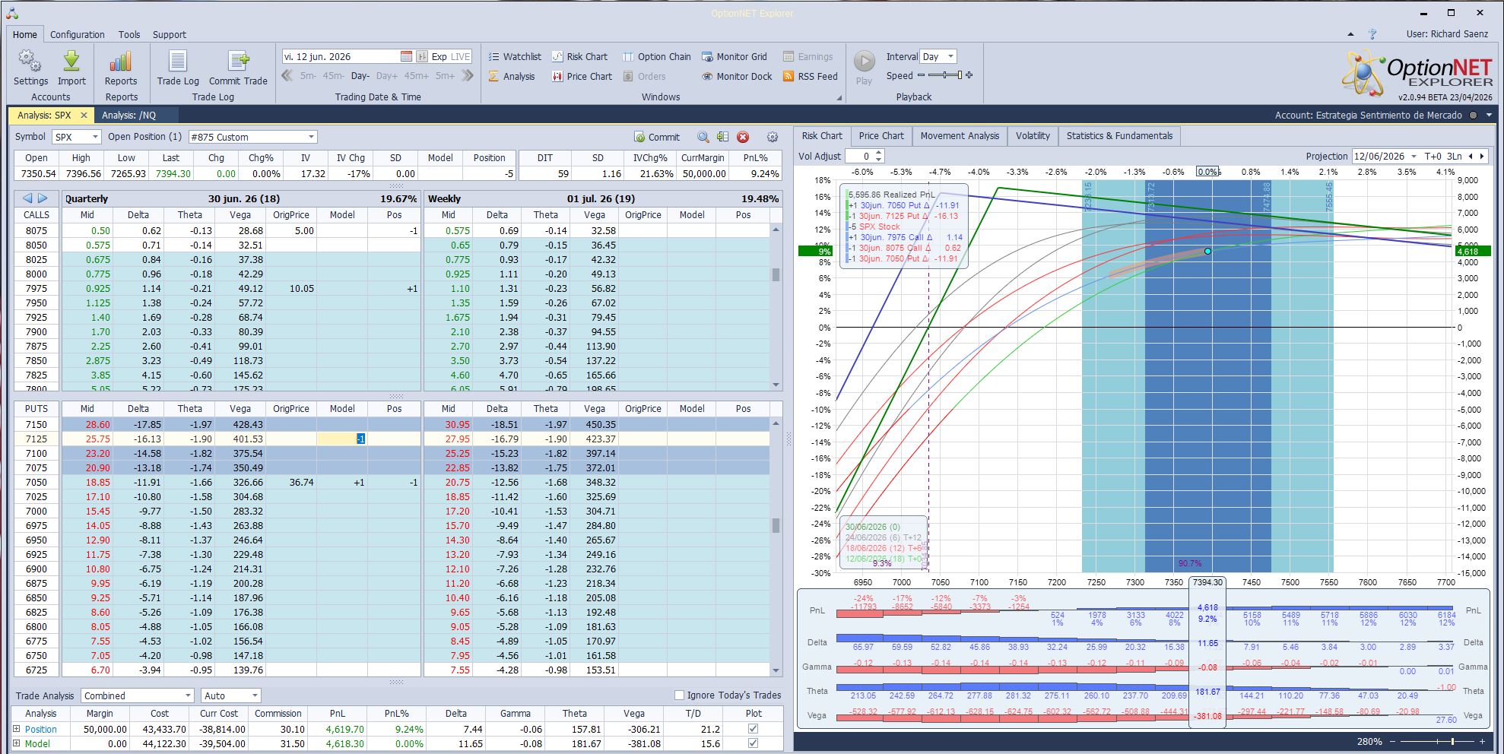Open the Support ribbon tab

[x=170, y=34]
